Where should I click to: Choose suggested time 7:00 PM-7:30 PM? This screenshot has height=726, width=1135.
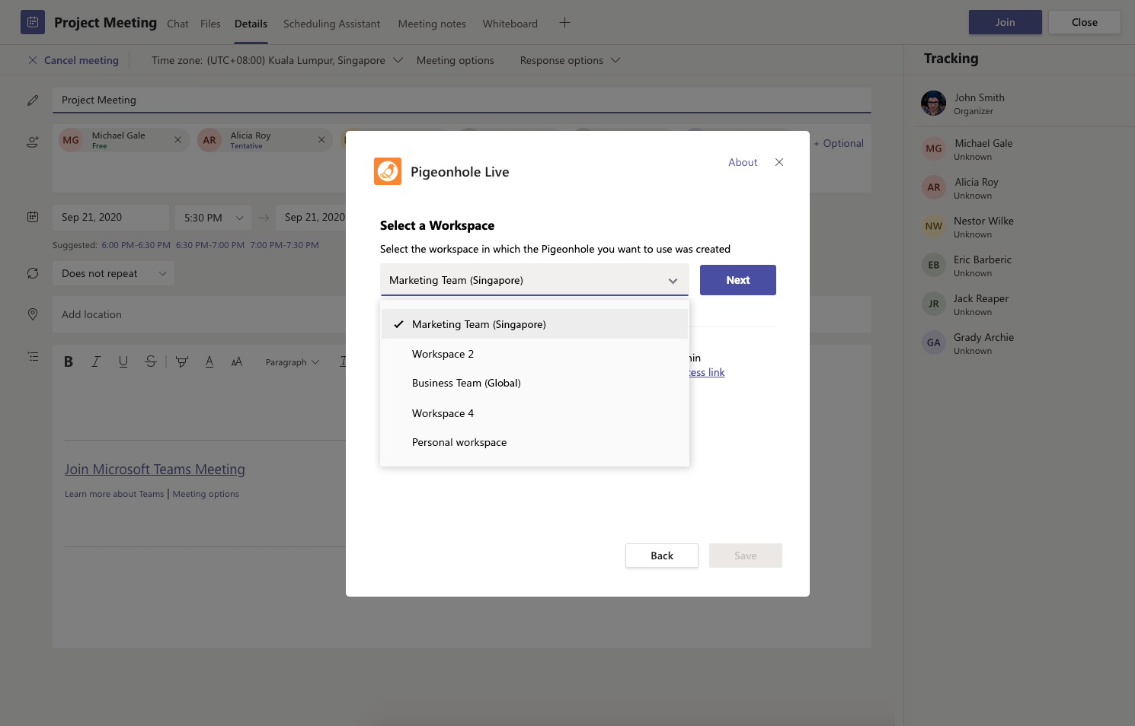(285, 245)
